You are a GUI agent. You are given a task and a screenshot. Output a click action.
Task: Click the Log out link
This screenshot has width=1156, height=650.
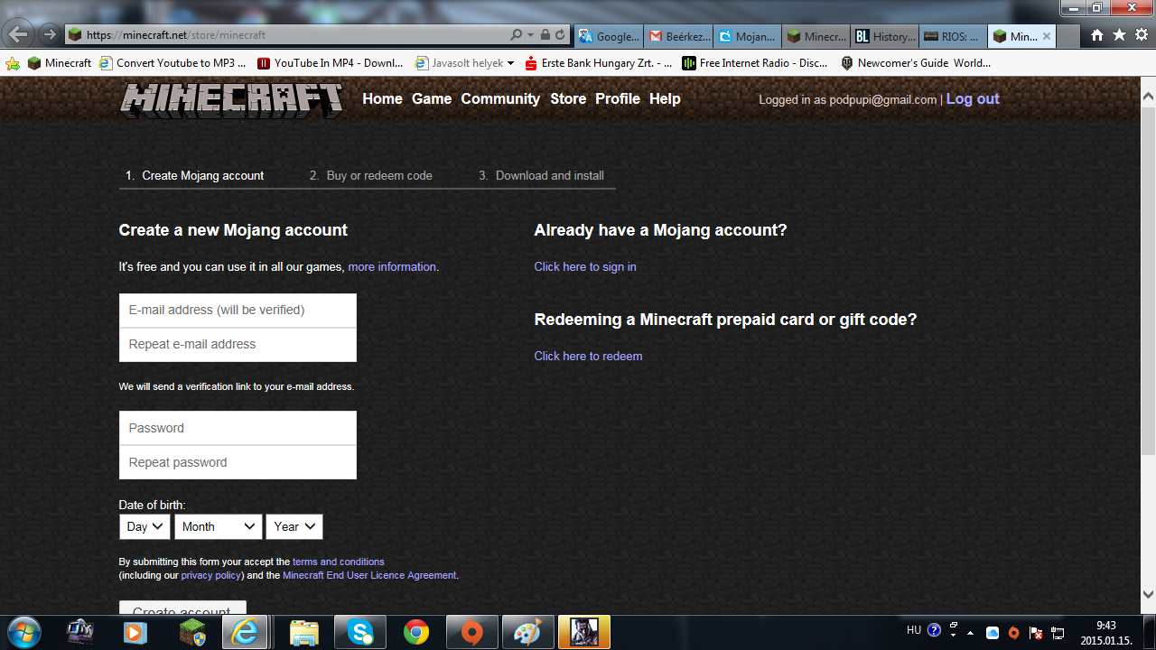click(973, 99)
